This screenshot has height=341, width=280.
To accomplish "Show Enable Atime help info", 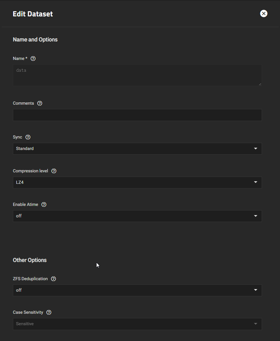I will [x=44, y=204].
